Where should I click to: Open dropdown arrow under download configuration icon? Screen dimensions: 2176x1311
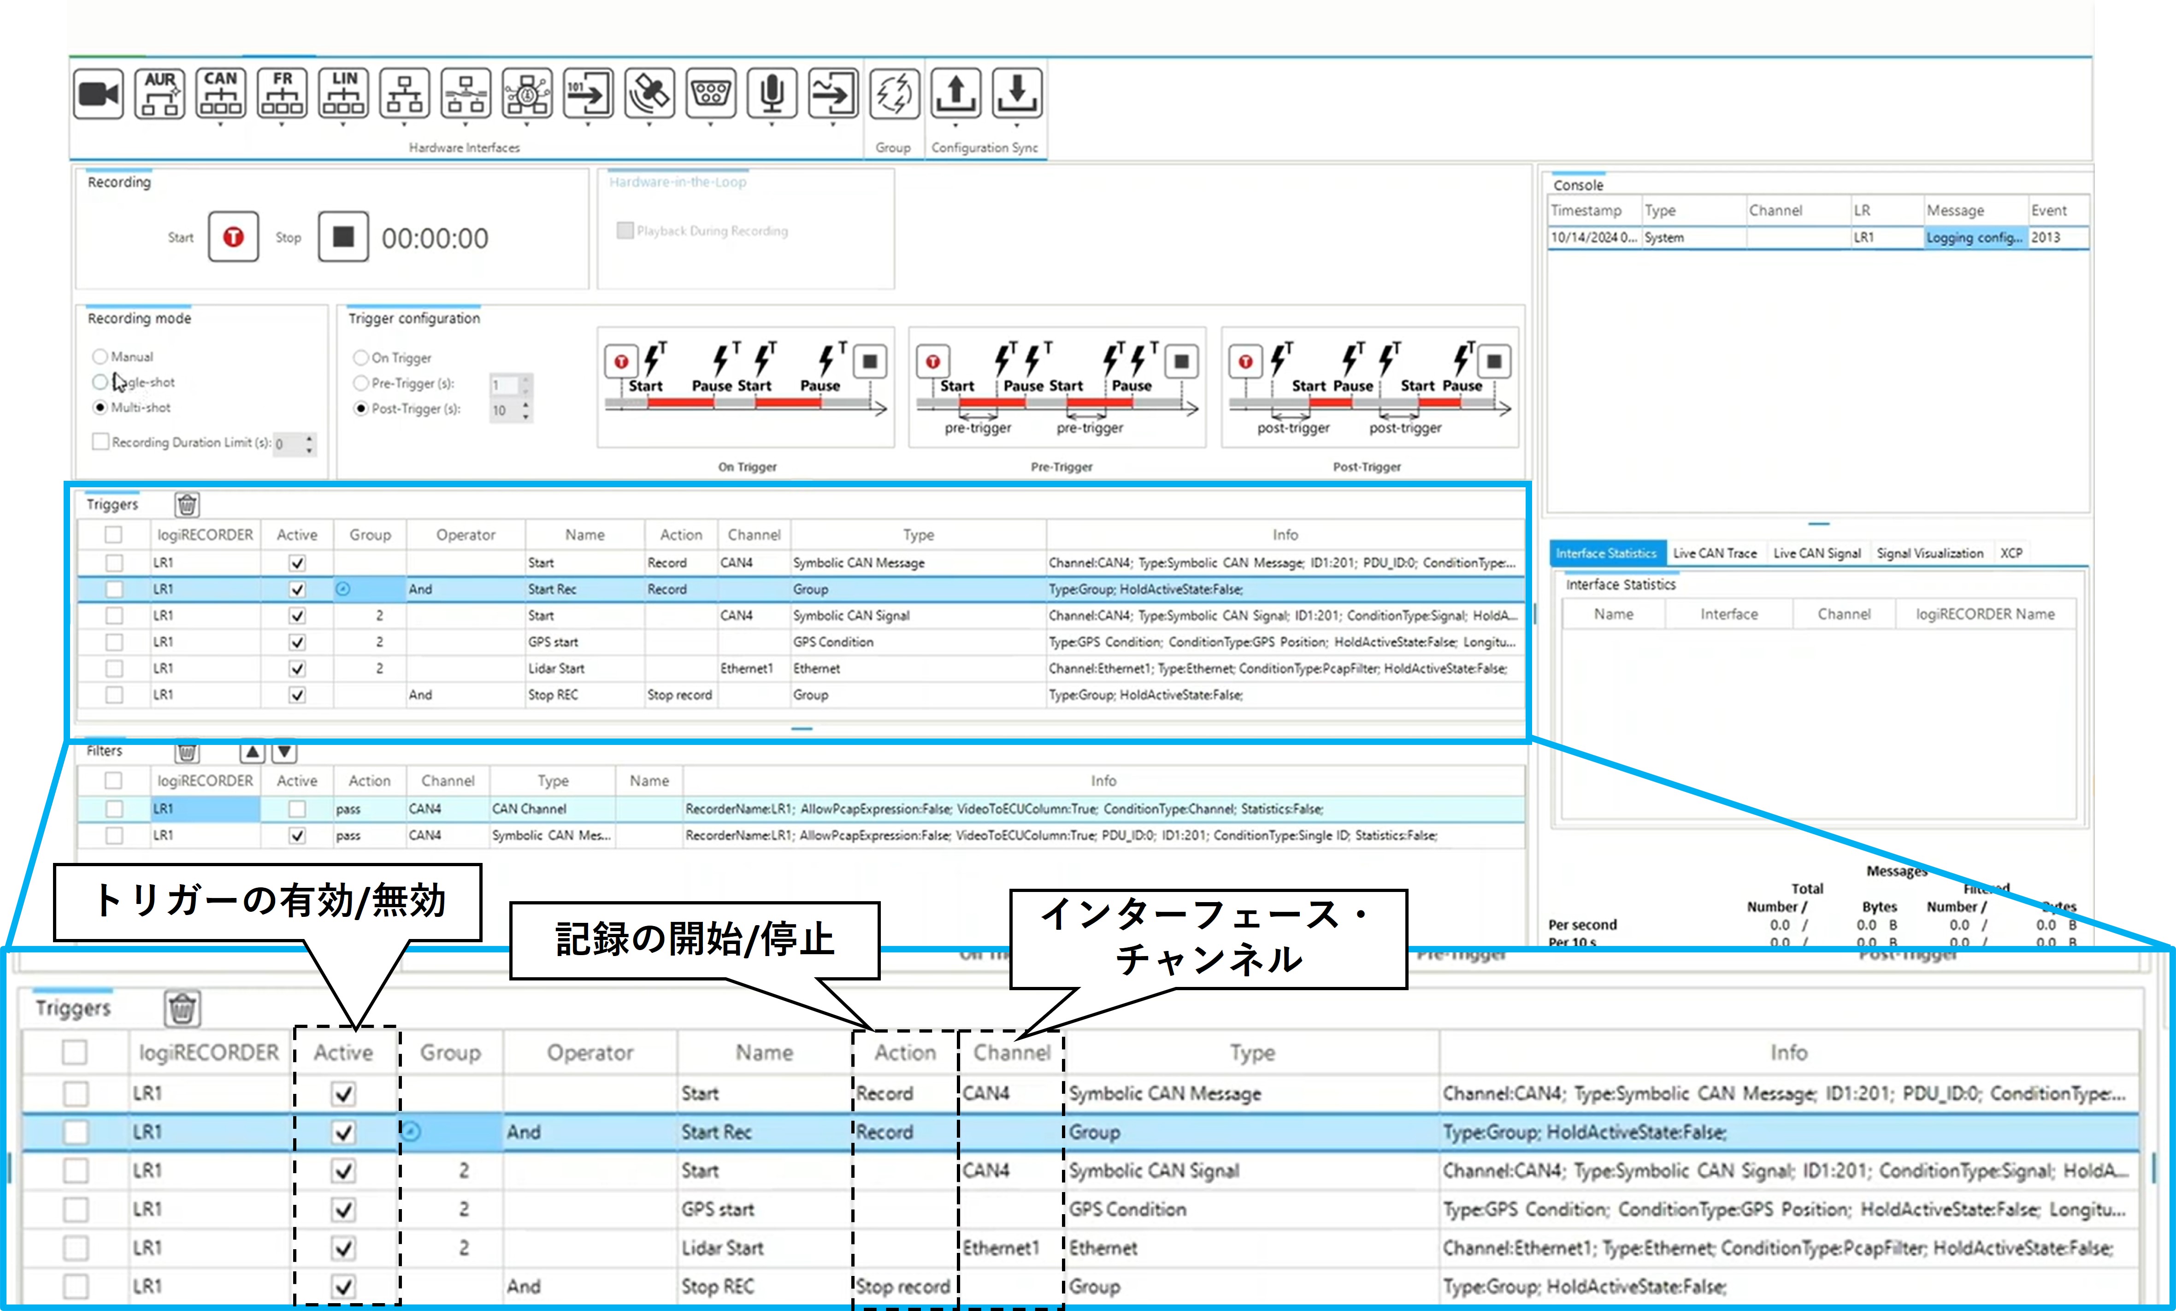(x=1016, y=125)
